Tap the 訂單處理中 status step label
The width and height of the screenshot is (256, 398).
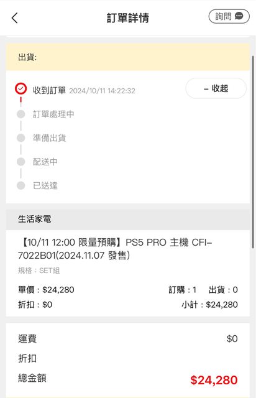pyautogui.click(x=53, y=114)
